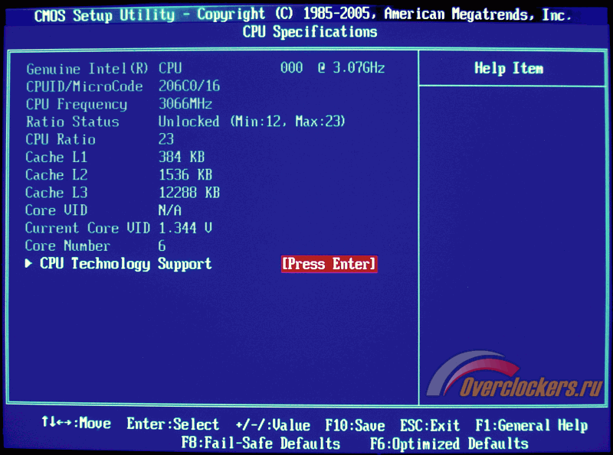Click the 'CPUID/MicroCode' label
613x455 pixels.
coord(84,86)
